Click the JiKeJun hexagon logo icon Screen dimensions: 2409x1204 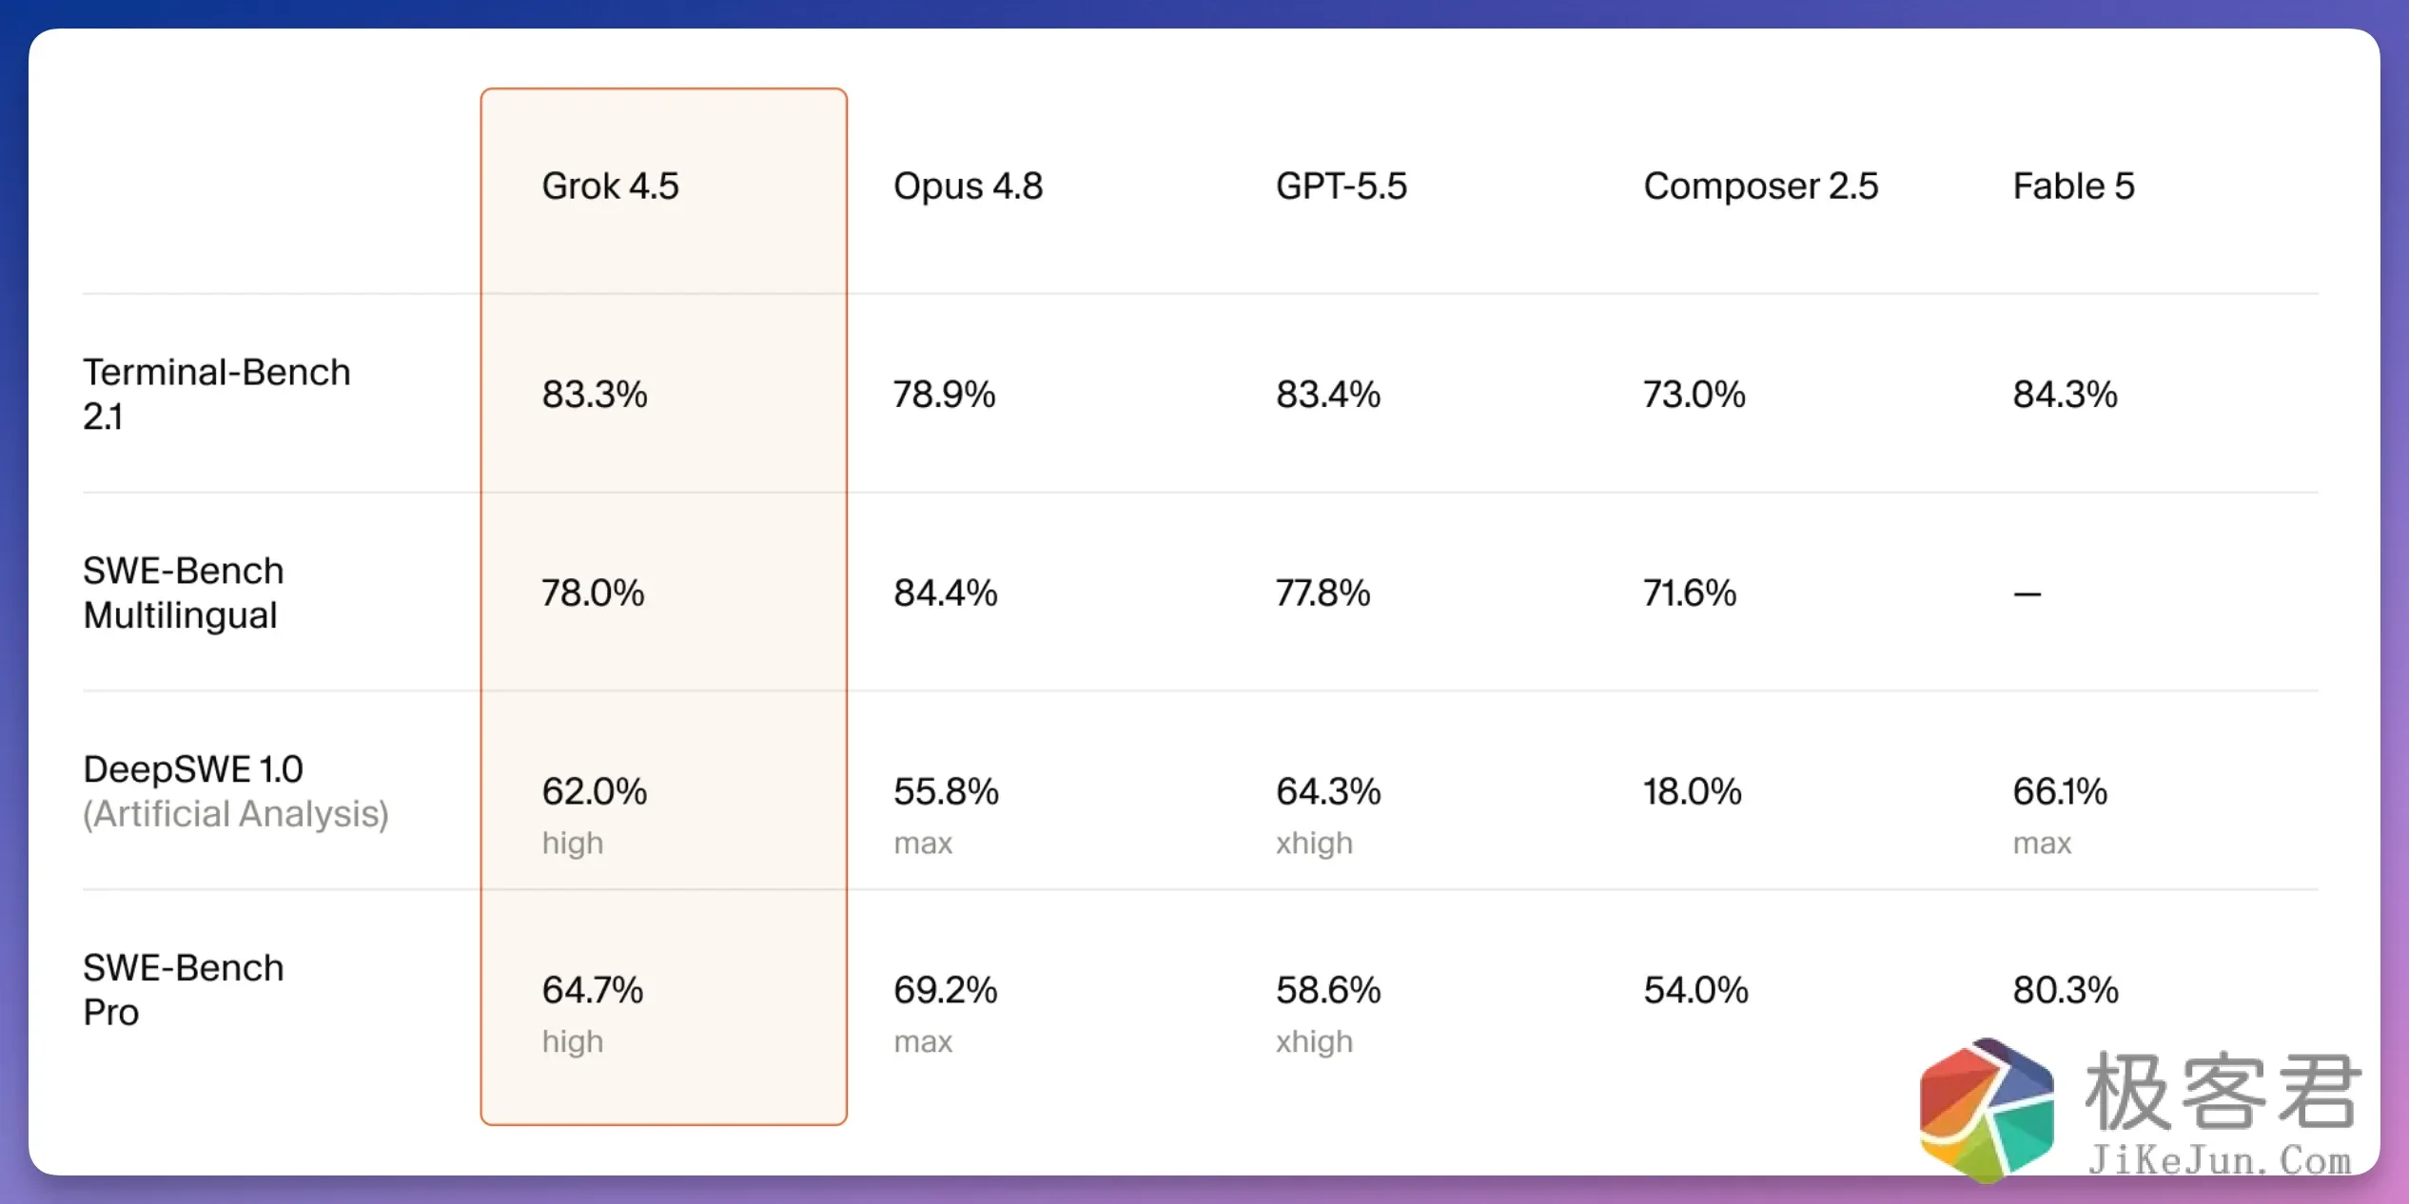point(1987,1110)
